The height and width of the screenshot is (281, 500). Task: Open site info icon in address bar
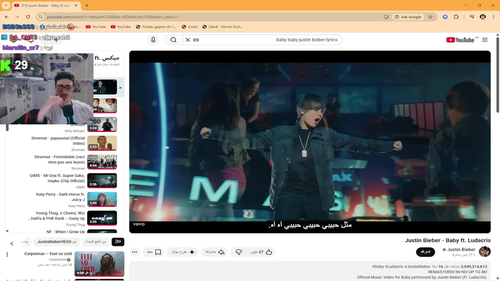pyautogui.click(x=41, y=17)
